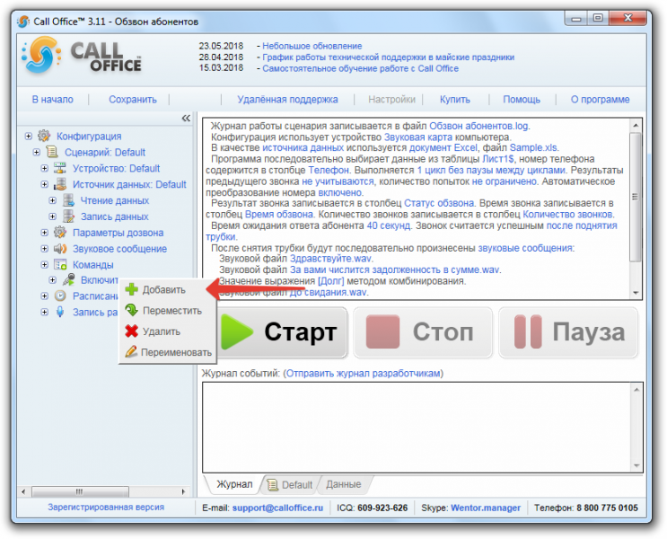Image resolution: width=667 pixels, height=539 pixels.
Task: Choose Переименовать from the context menu
Action: click(168, 352)
